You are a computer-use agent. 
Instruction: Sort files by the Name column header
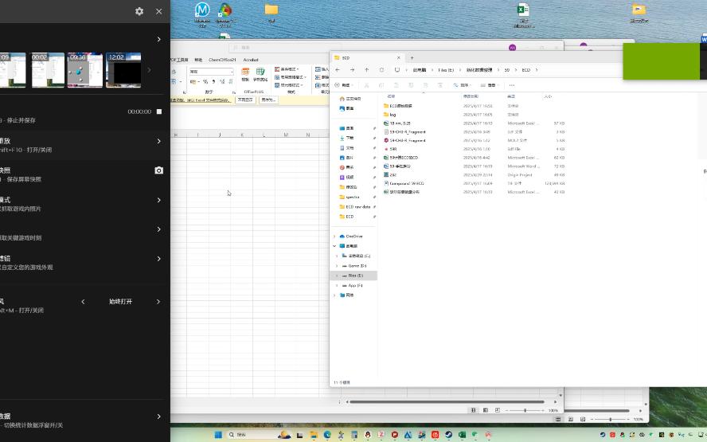(391, 96)
